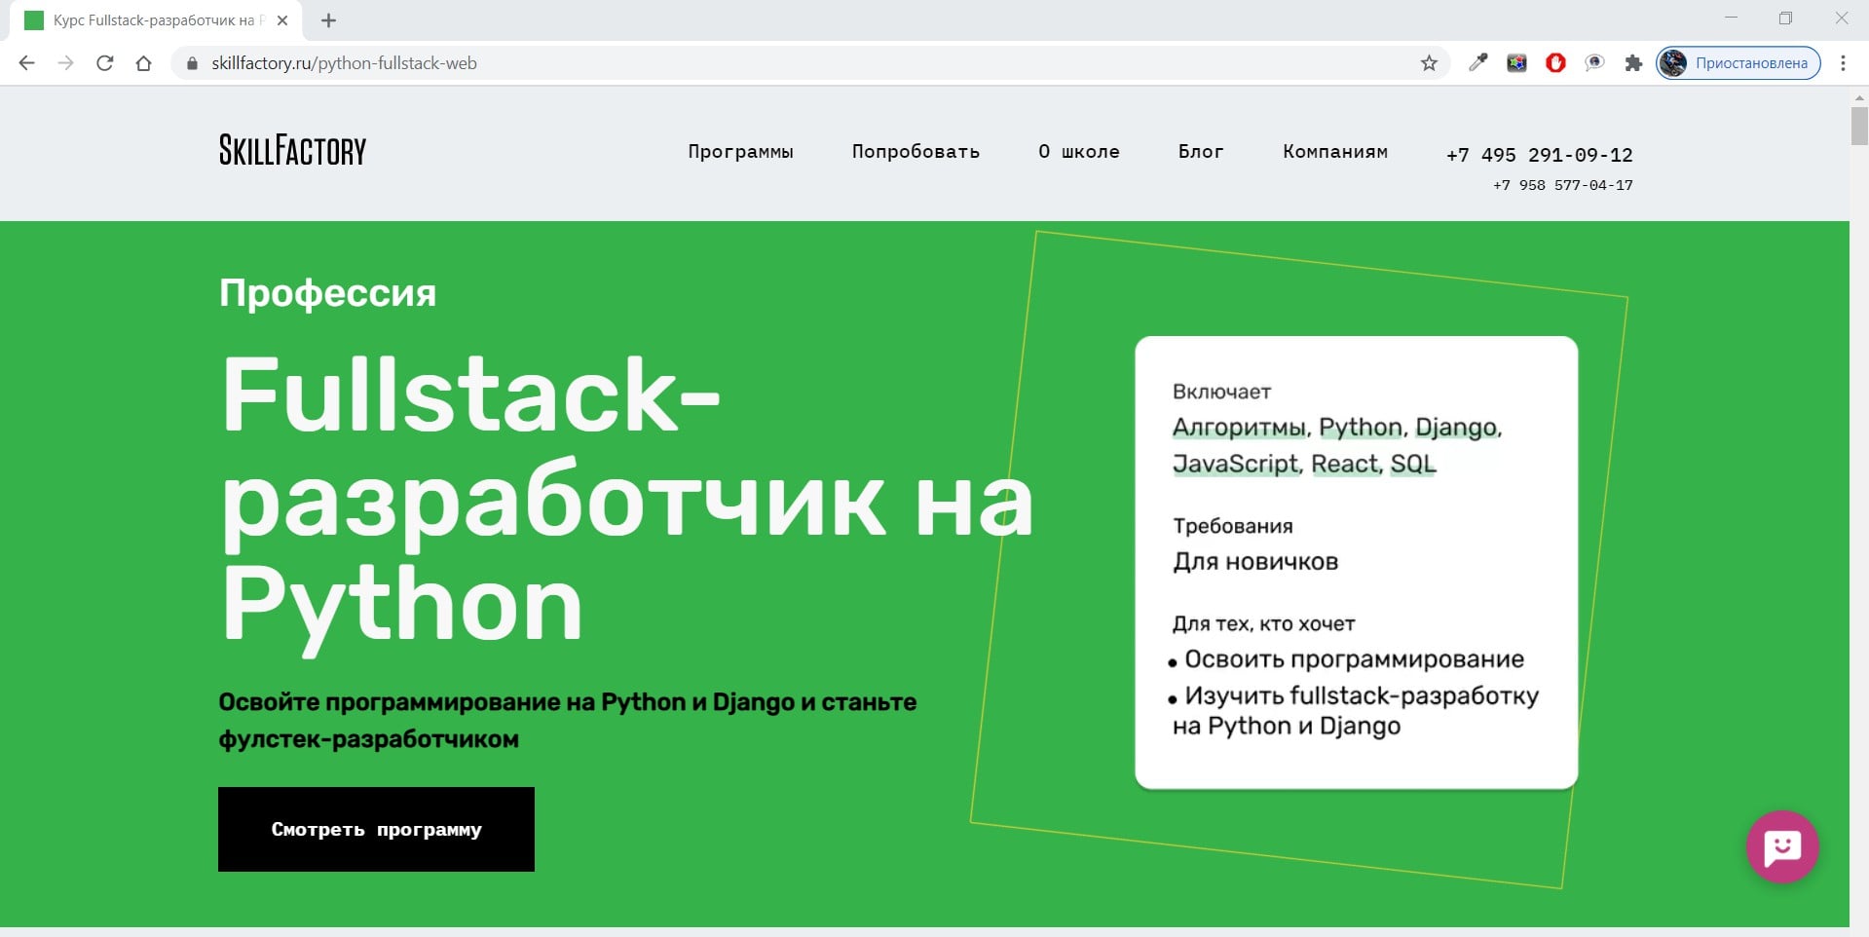Open a new browser tab
The height and width of the screenshot is (937, 1869).
[328, 20]
